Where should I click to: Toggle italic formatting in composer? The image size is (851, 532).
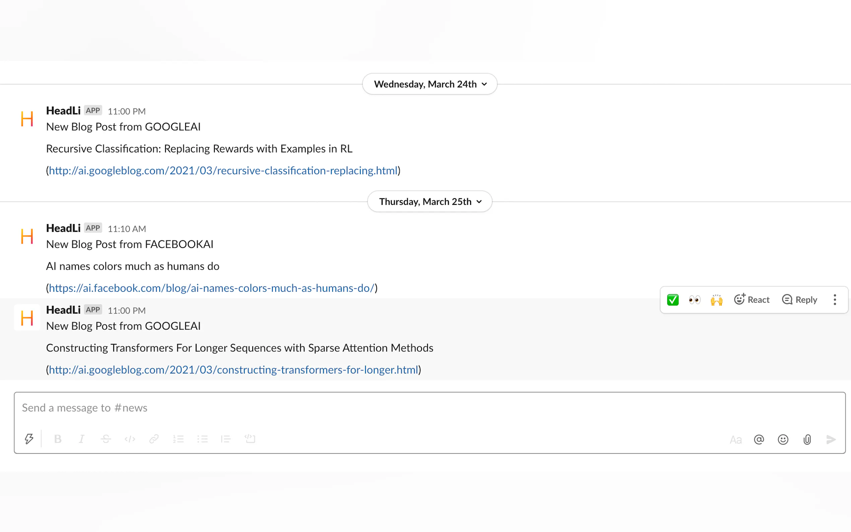coord(82,439)
